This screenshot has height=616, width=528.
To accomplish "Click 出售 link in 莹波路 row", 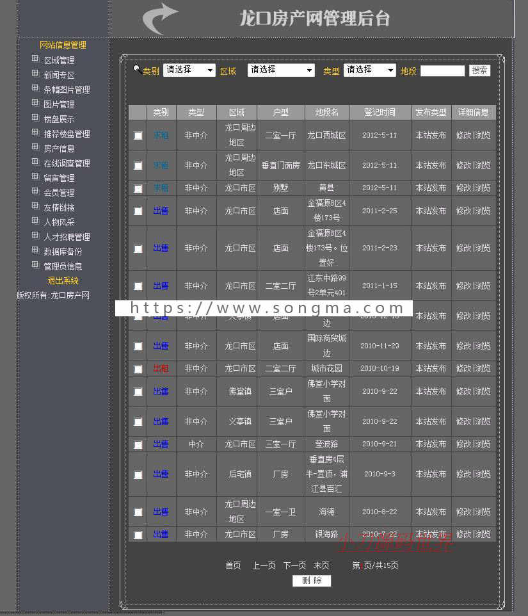I will tap(161, 444).
